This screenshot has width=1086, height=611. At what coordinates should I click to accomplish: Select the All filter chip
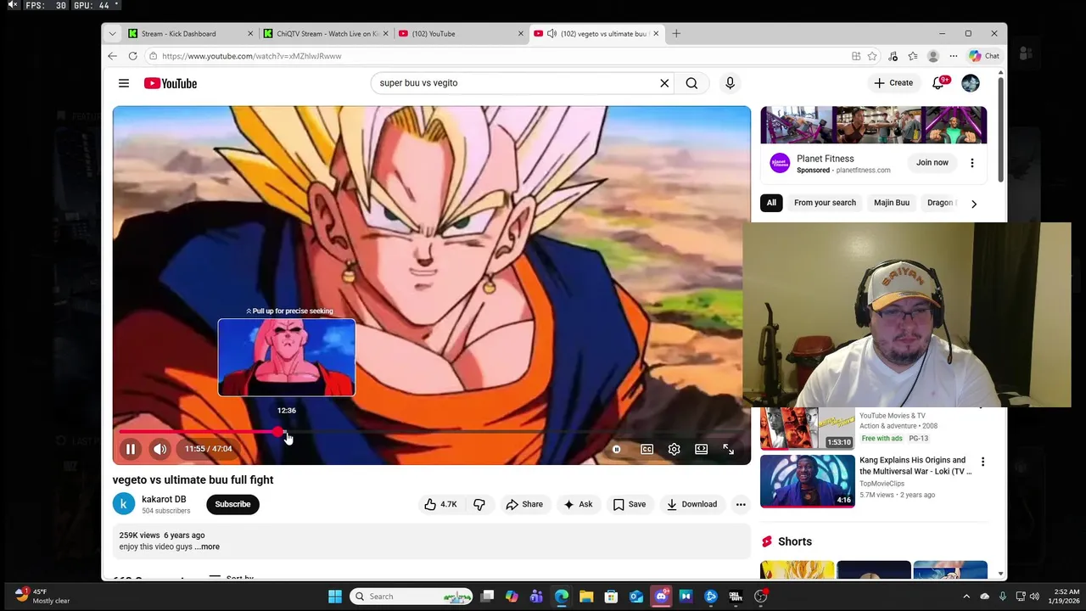click(771, 203)
